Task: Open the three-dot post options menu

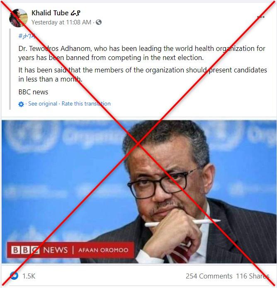Action: 261,17
